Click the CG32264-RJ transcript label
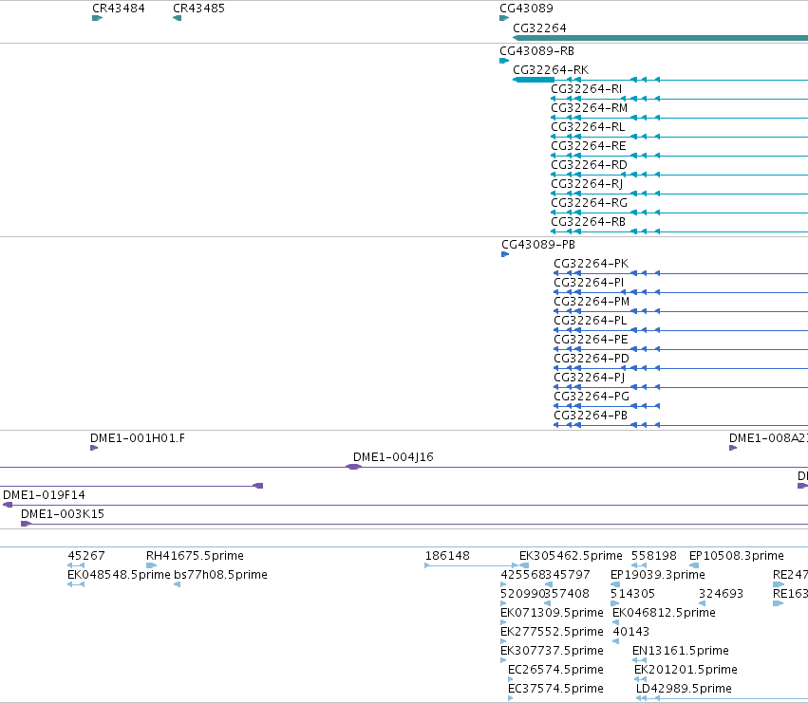Screen dimensions: 808x703 click(587, 184)
